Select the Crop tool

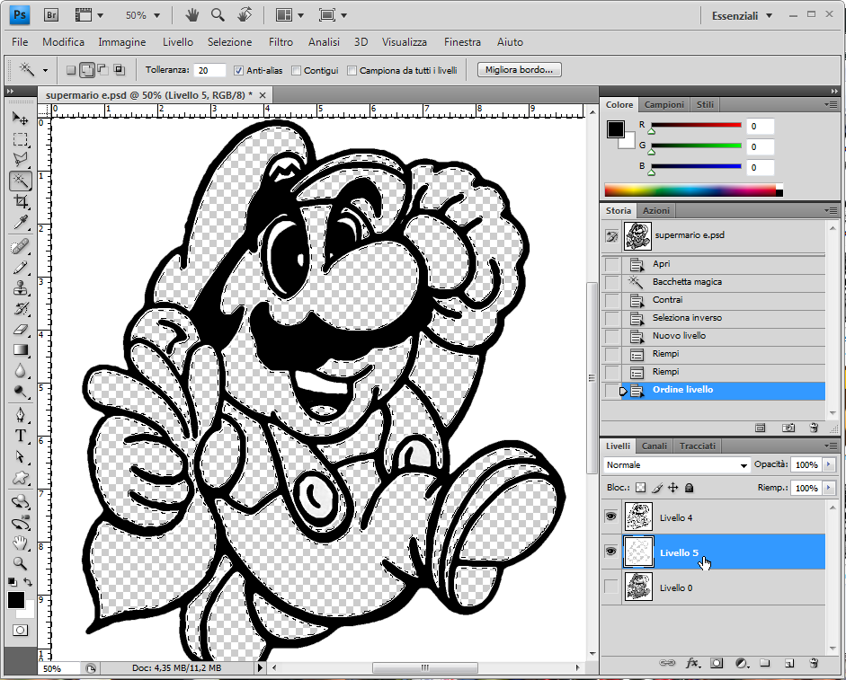(20, 202)
